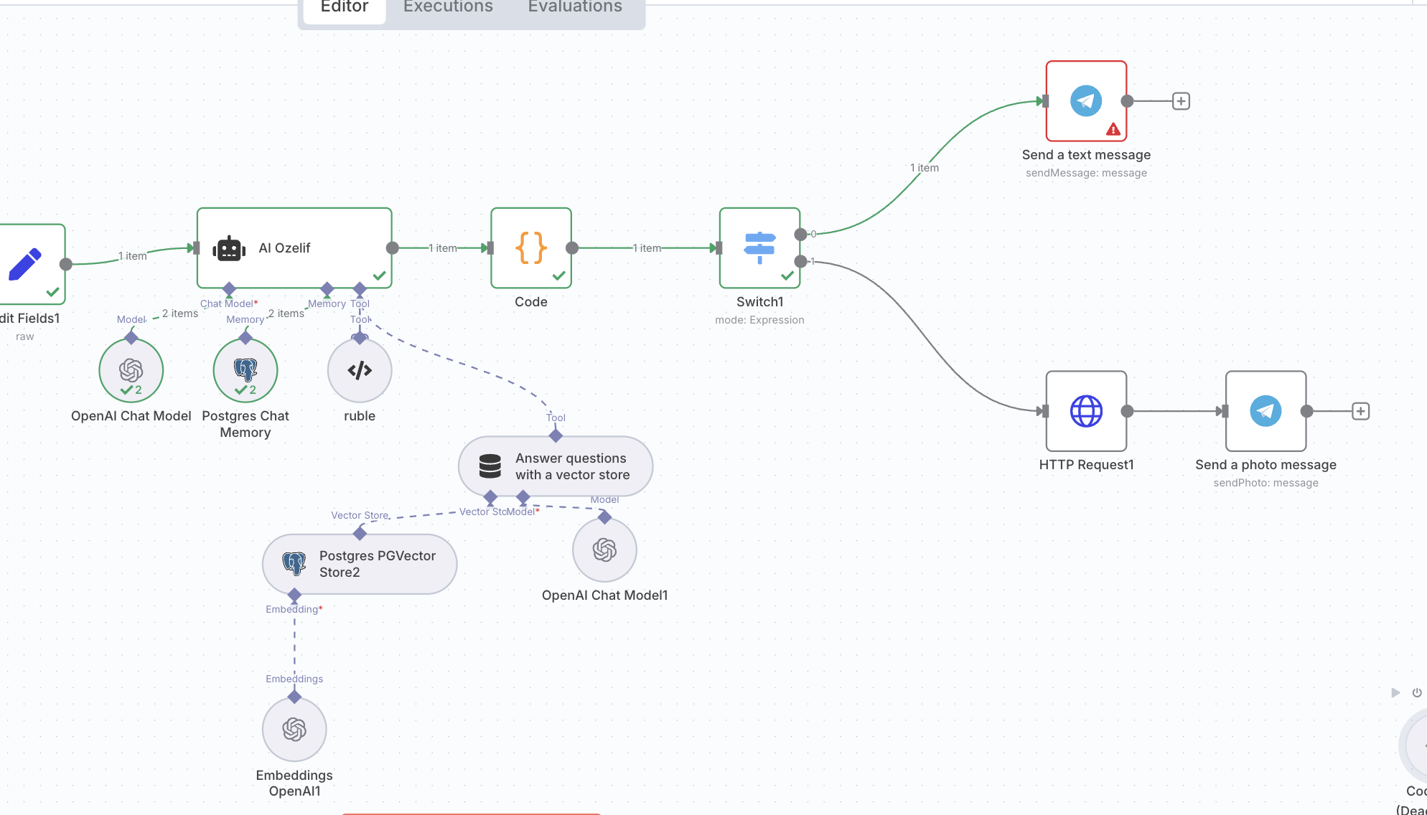Click the '1 item' label between Code and Switch1
1427x815 pixels.
pyautogui.click(x=647, y=248)
